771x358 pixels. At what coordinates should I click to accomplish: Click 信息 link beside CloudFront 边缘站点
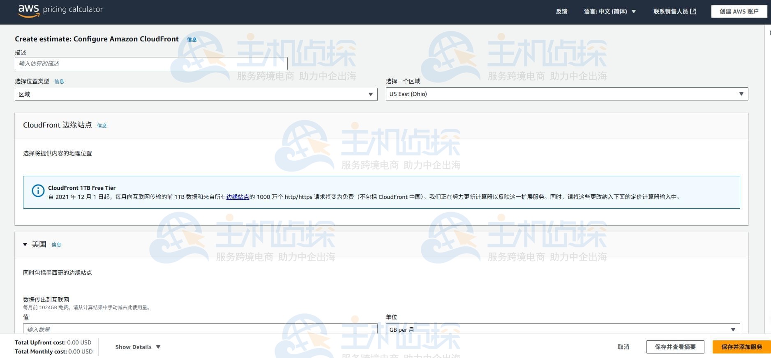(x=102, y=126)
